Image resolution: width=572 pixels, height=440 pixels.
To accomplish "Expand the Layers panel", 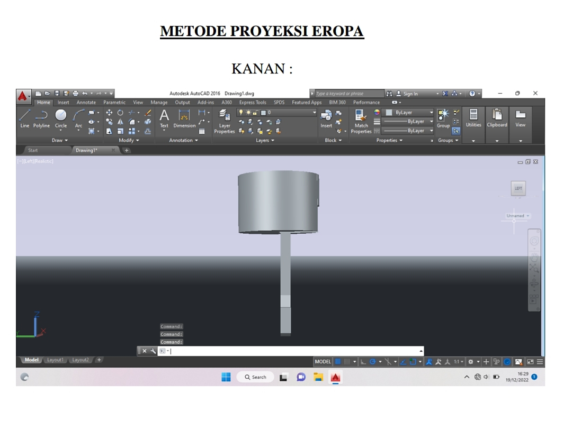I will coord(265,140).
